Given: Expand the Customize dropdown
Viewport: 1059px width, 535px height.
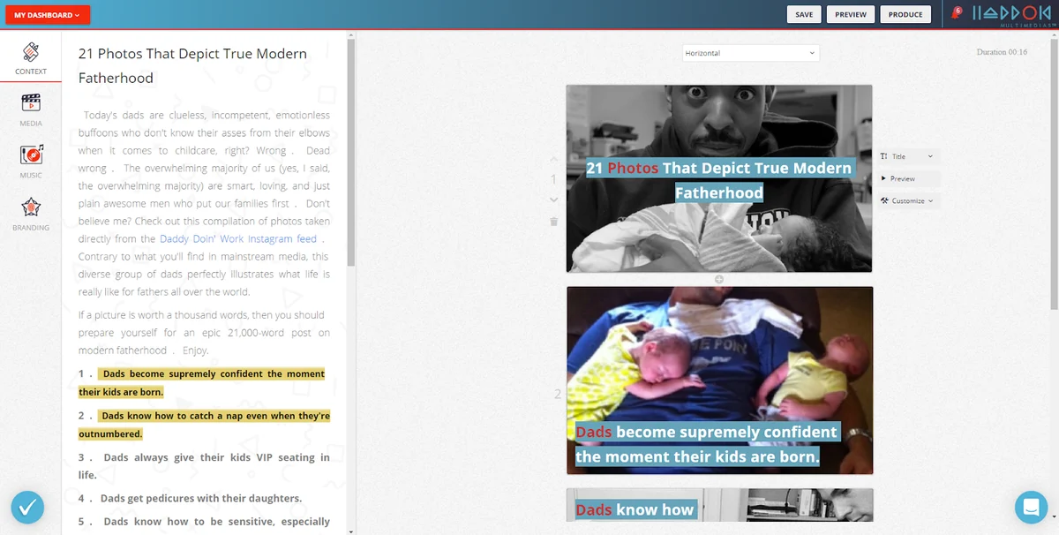Looking at the screenshot, I should (x=907, y=200).
